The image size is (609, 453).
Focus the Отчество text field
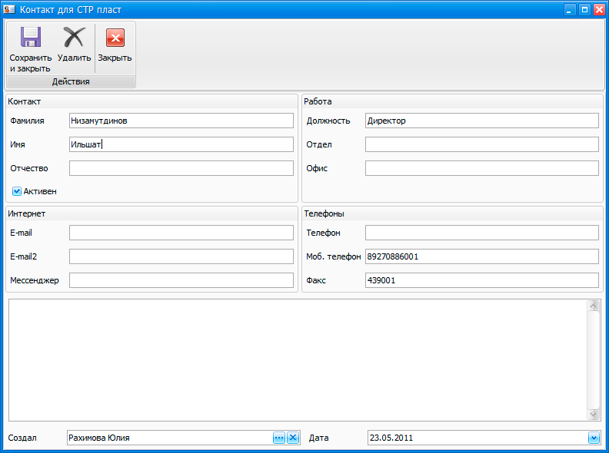point(181,168)
